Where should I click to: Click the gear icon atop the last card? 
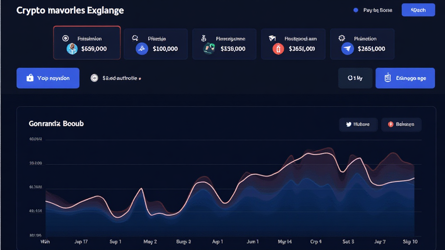pyautogui.click(x=342, y=38)
